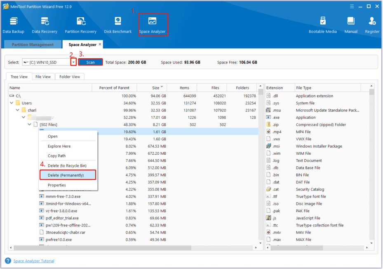The image size is (383, 269).
Task: Choose Delete (Permanently) menu entry
Action: pyautogui.click(x=68, y=175)
